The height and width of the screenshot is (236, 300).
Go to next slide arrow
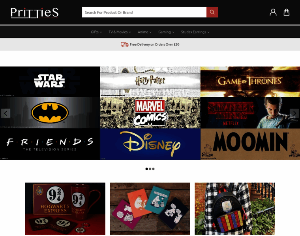click(x=294, y=113)
